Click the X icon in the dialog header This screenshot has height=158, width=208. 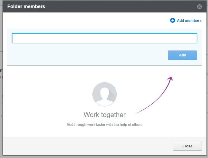click(x=199, y=7)
